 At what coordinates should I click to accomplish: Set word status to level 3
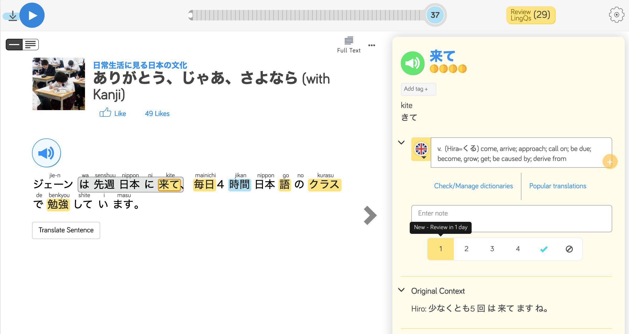tap(492, 249)
